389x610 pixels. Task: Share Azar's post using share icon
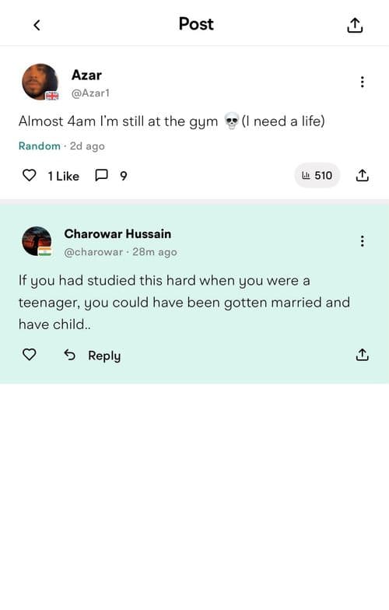coord(363,176)
